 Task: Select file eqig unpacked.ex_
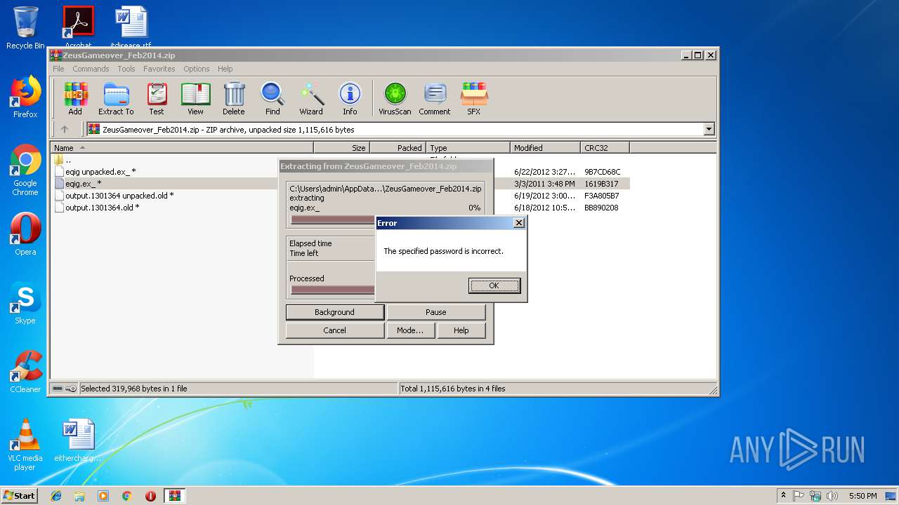[x=100, y=172]
